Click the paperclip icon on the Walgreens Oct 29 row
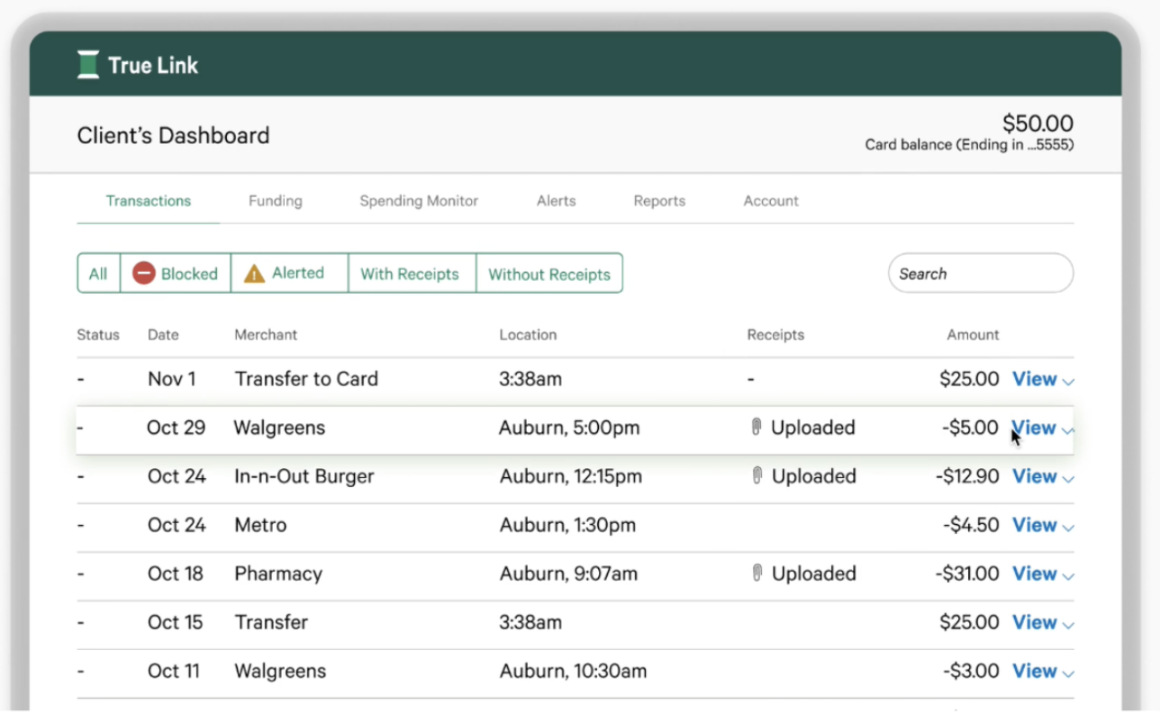Image resolution: width=1160 pixels, height=713 pixels. click(757, 428)
